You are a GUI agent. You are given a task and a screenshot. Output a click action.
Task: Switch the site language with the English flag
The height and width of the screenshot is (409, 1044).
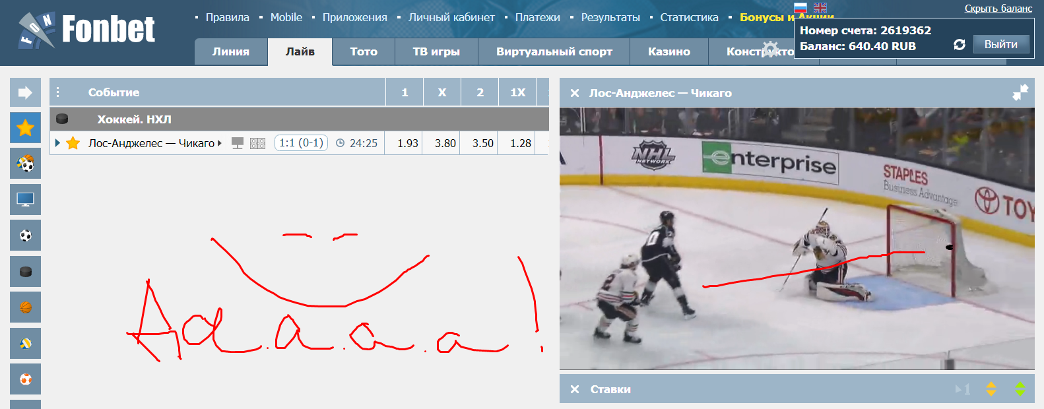(820, 8)
